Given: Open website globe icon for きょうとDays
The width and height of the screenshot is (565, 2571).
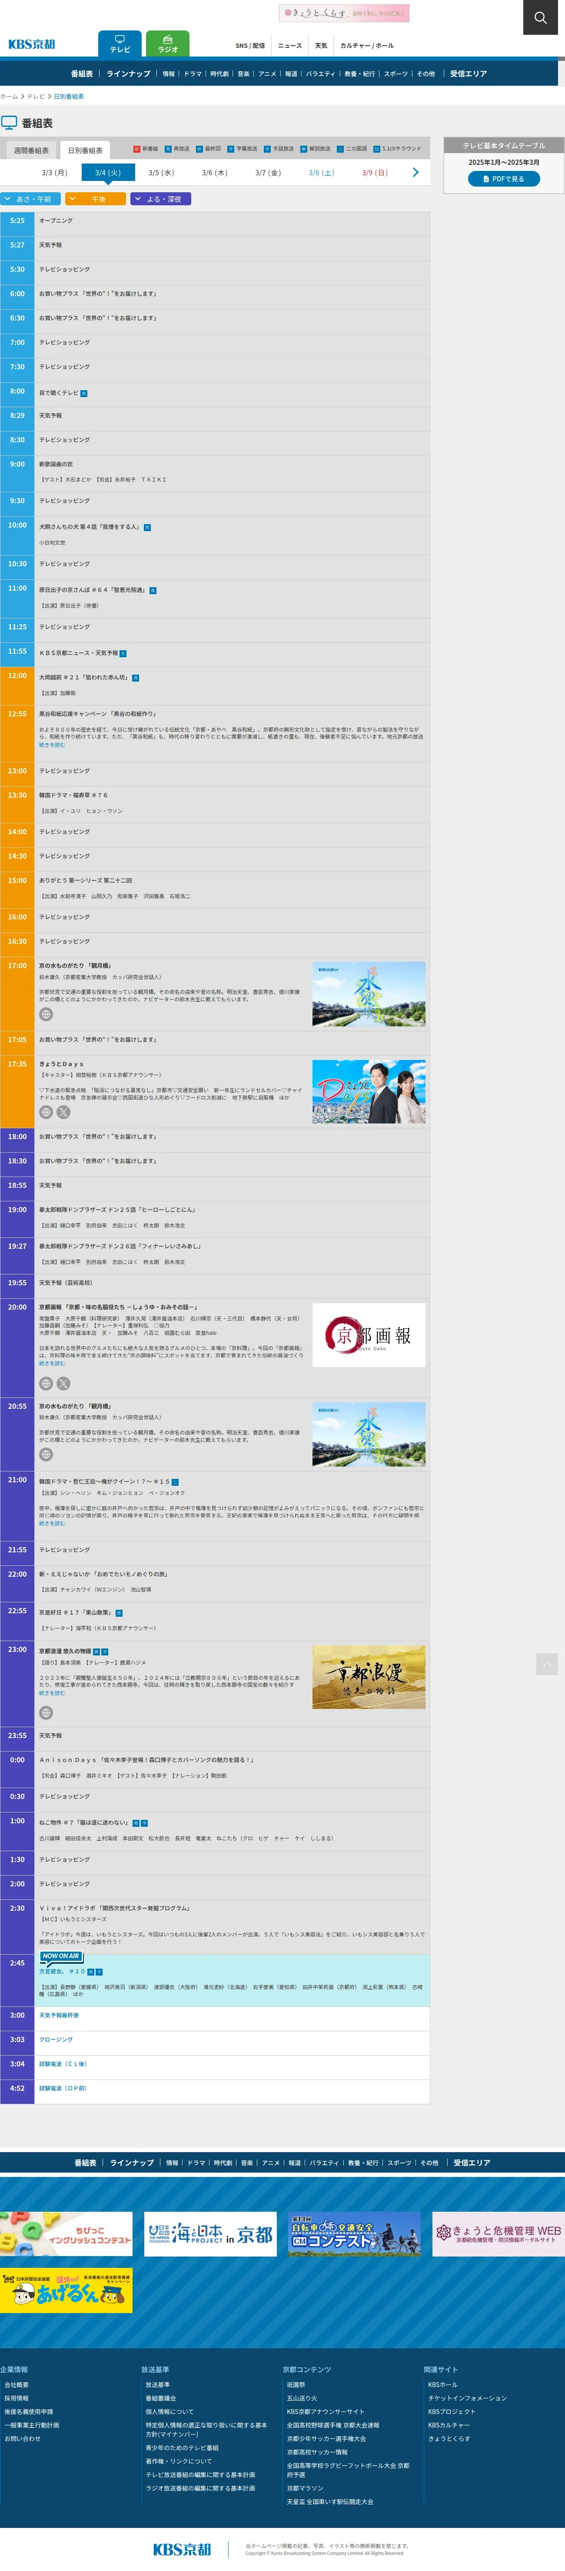Looking at the screenshot, I should tap(46, 1112).
